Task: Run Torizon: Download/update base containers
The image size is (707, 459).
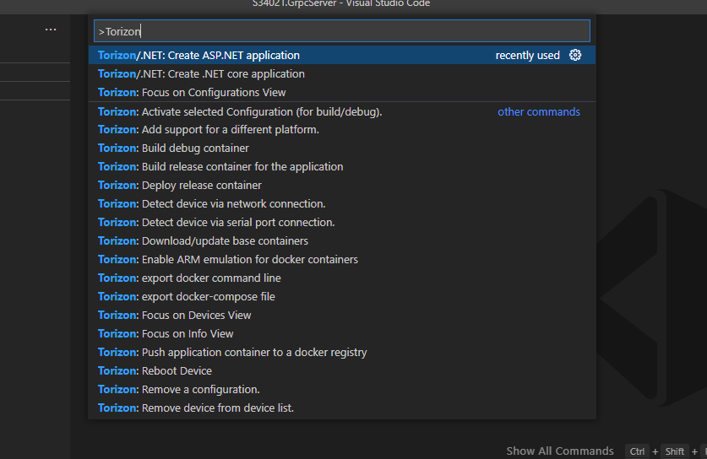Action: (342, 241)
